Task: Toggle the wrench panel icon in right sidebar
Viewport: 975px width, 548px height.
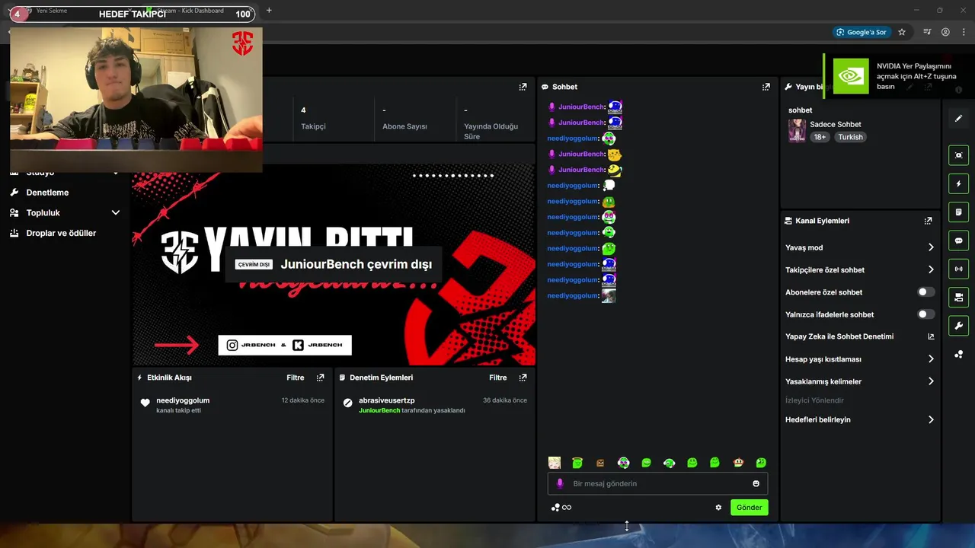Action: point(958,326)
